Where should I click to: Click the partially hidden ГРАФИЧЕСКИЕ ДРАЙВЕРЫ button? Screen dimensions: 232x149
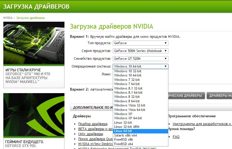(x=186, y=96)
